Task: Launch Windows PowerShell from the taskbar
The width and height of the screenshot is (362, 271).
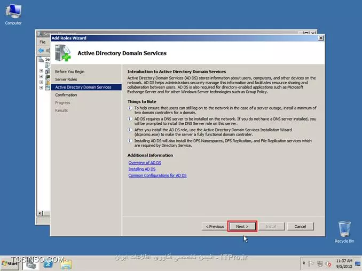Action: click(x=49, y=264)
